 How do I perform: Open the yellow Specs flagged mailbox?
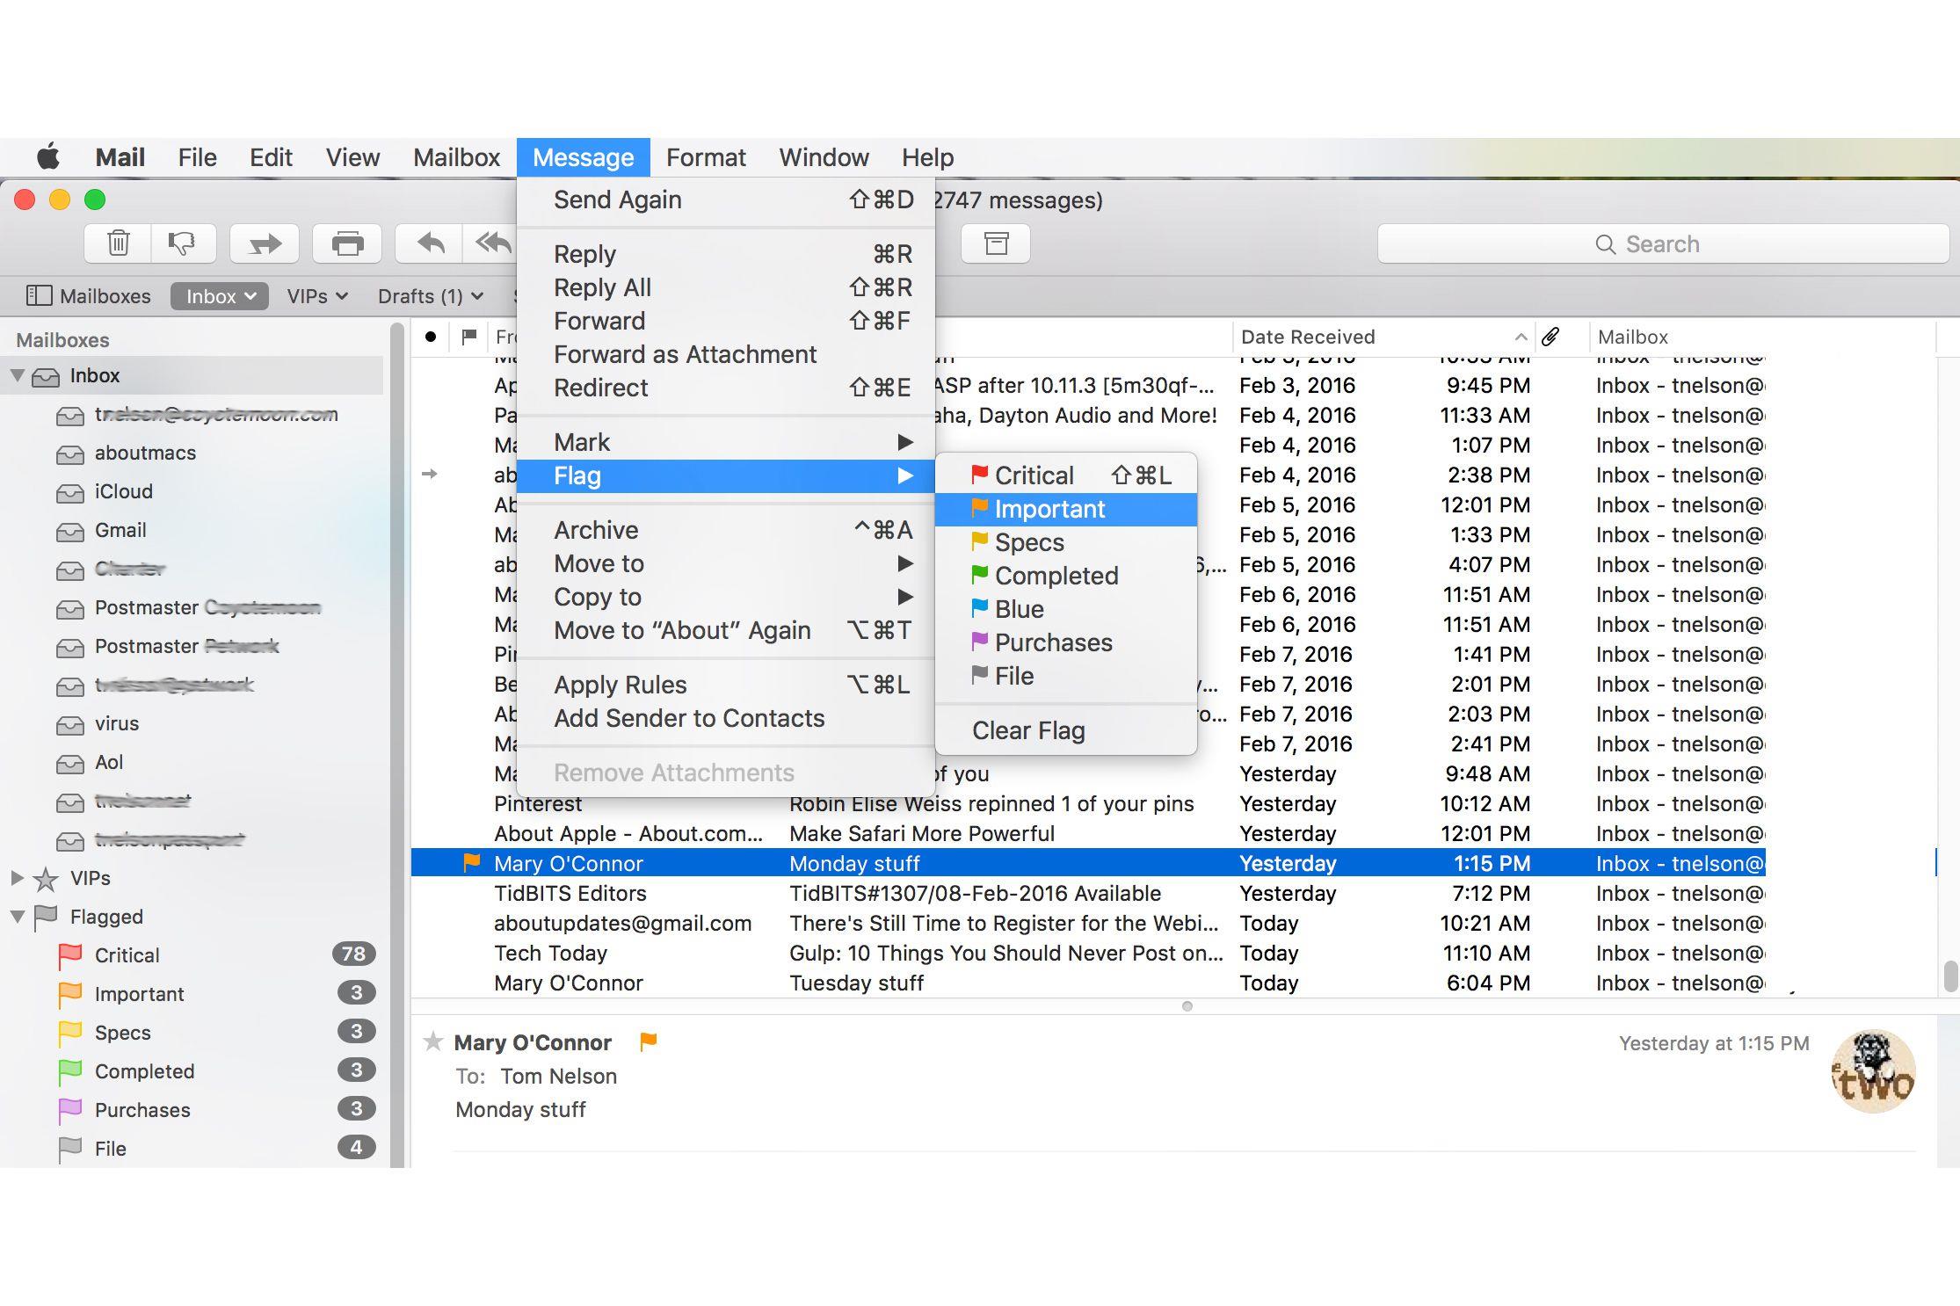(215, 1032)
